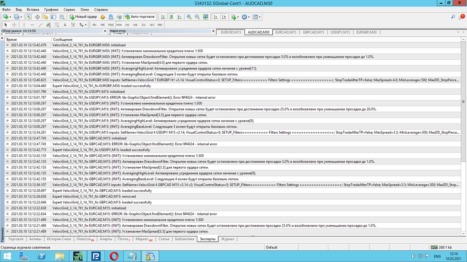
Task: Open the red notifications badge icon
Action: click(462, 17)
